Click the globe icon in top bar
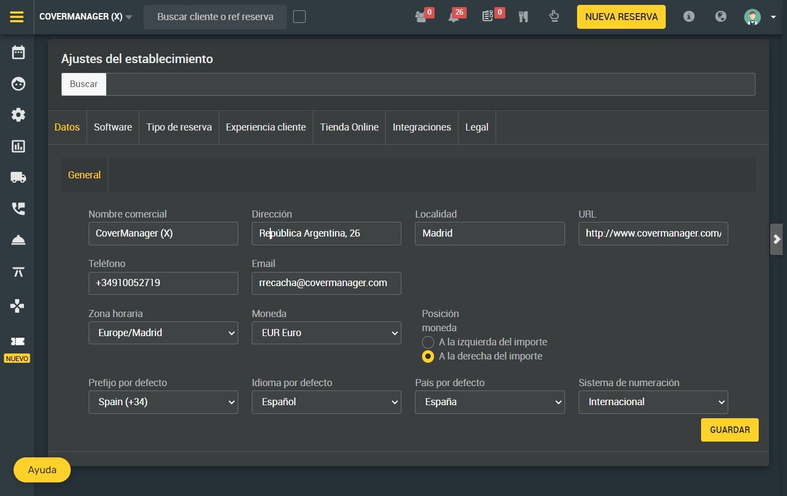This screenshot has width=787, height=496. coord(721,16)
